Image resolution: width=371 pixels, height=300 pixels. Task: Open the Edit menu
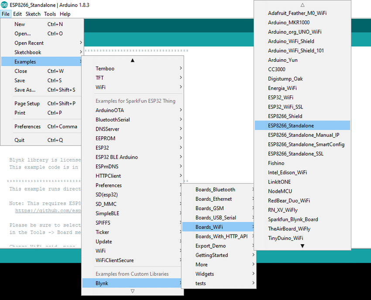[x=17, y=14]
